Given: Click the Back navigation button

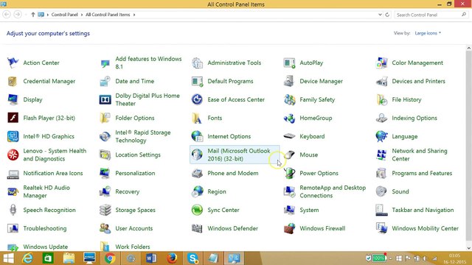Looking at the screenshot, I should tap(7, 15).
